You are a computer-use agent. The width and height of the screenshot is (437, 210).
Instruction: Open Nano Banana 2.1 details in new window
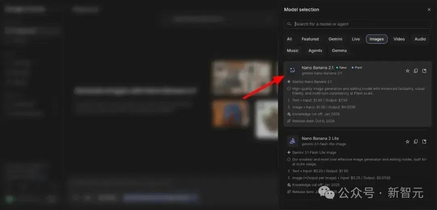[424, 71]
